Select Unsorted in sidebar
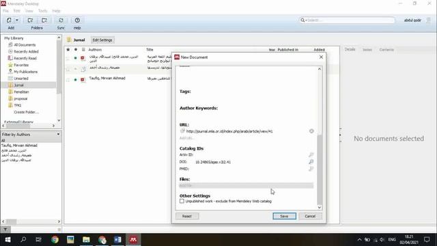This screenshot has height=246, width=437. (21, 79)
